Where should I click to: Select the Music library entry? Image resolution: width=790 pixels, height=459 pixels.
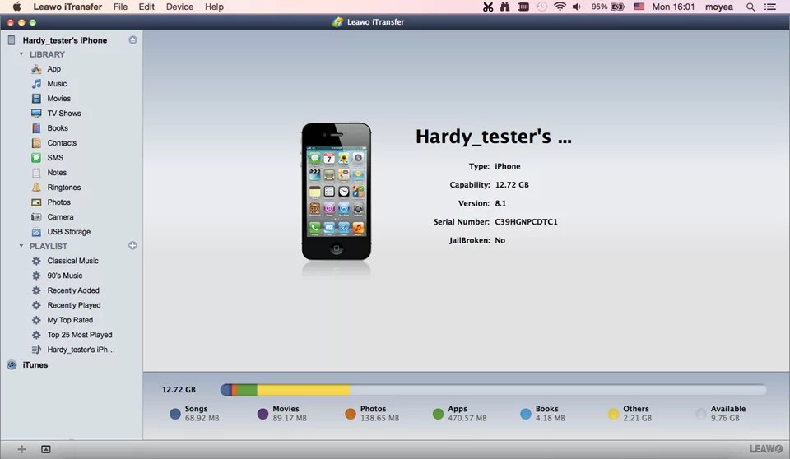(x=57, y=84)
